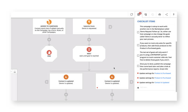Image resolution: width=188 pixels, height=112 pixels.
Task: Click the greyed-out info icon in toolbar
Action: (153, 14)
